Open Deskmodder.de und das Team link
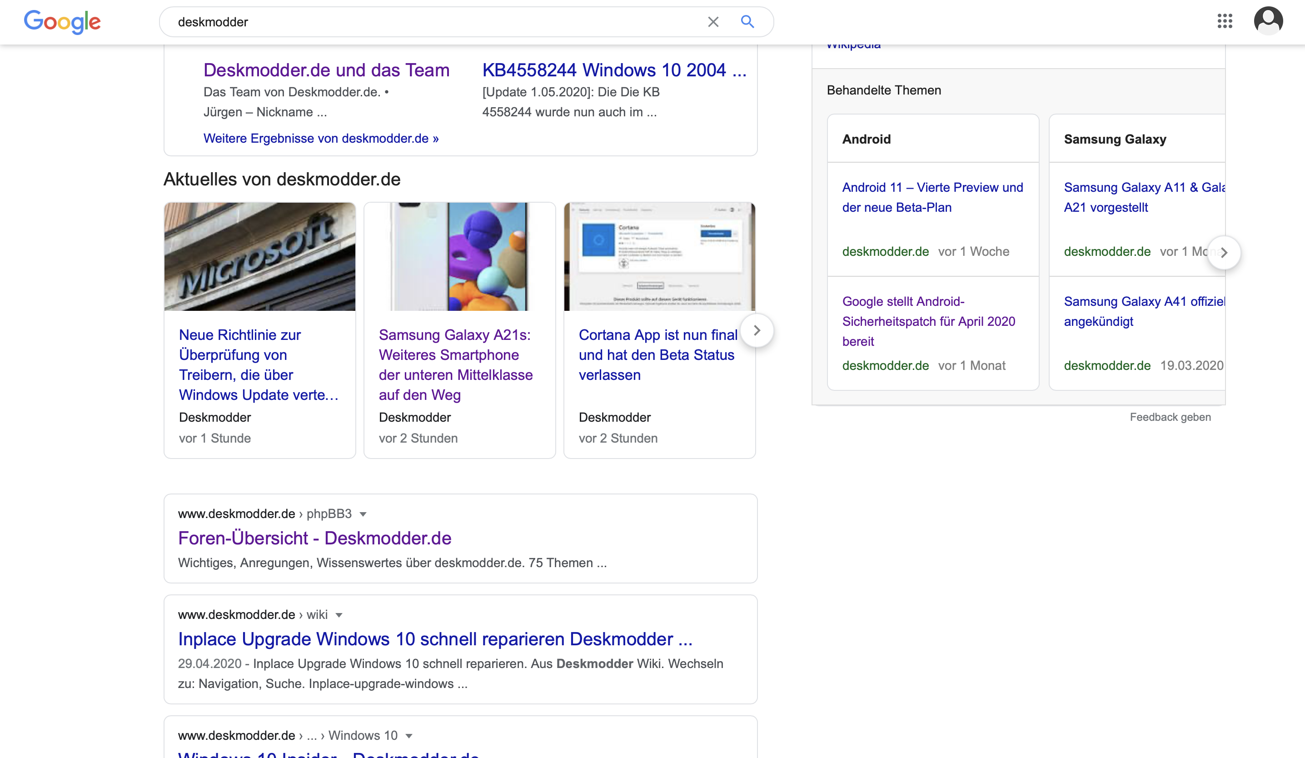Image resolution: width=1305 pixels, height=758 pixels. (326, 70)
